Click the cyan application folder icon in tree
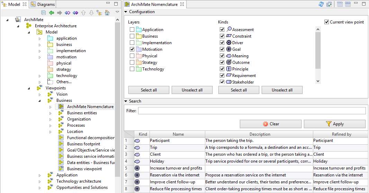 pos(50,38)
